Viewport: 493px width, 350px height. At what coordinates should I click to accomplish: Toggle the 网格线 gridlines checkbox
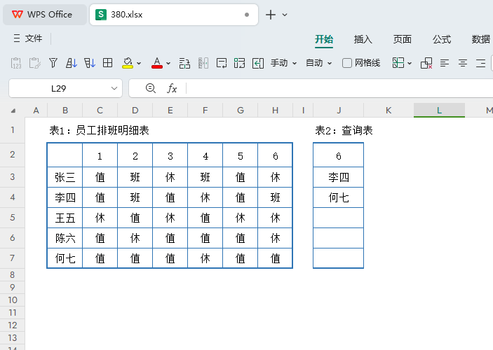click(x=347, y=63)
